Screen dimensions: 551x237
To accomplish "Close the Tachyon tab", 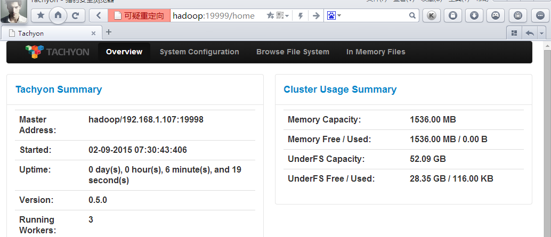I will (93, 34).
